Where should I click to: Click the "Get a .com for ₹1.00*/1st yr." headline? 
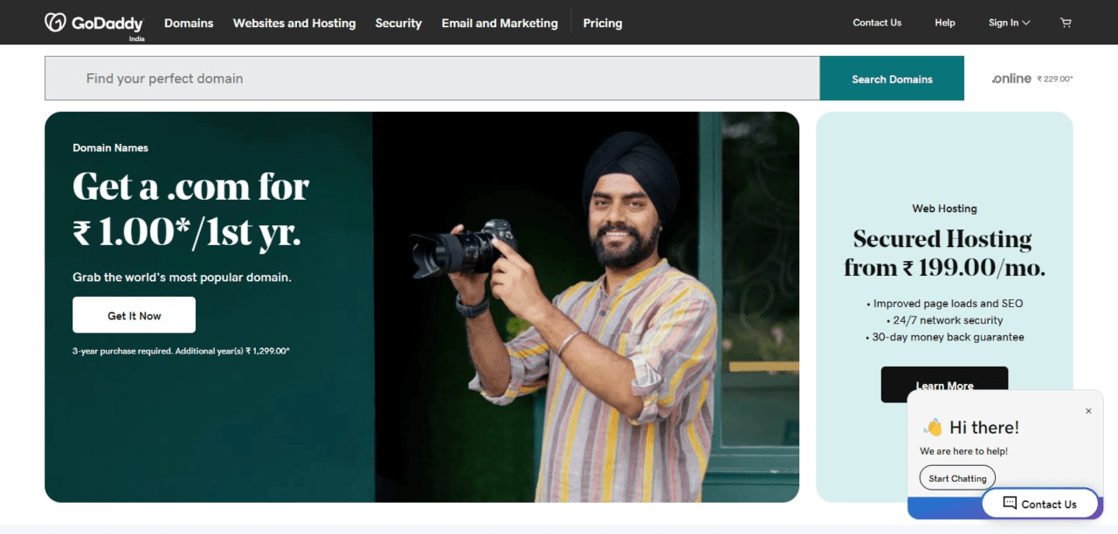(x=190, y=209)
